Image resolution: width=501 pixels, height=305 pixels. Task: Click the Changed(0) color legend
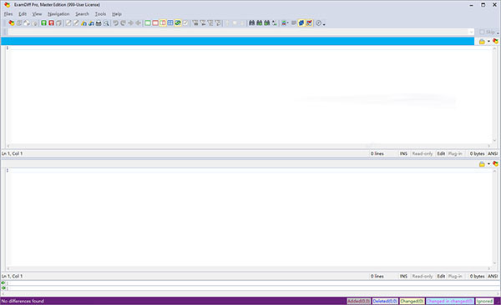(412, 301)
